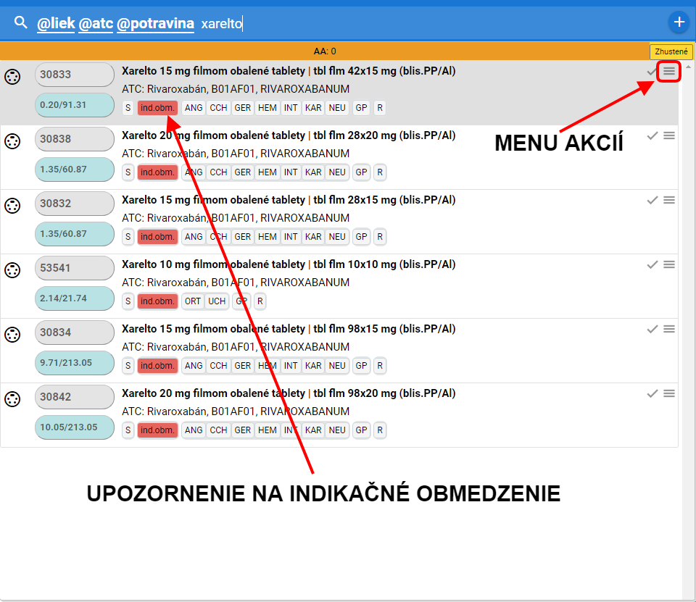This screenshot has height=602, width=696.
Task: Click checkmark for Xarelto 98x15 mg row
Action: click(652, 329)
